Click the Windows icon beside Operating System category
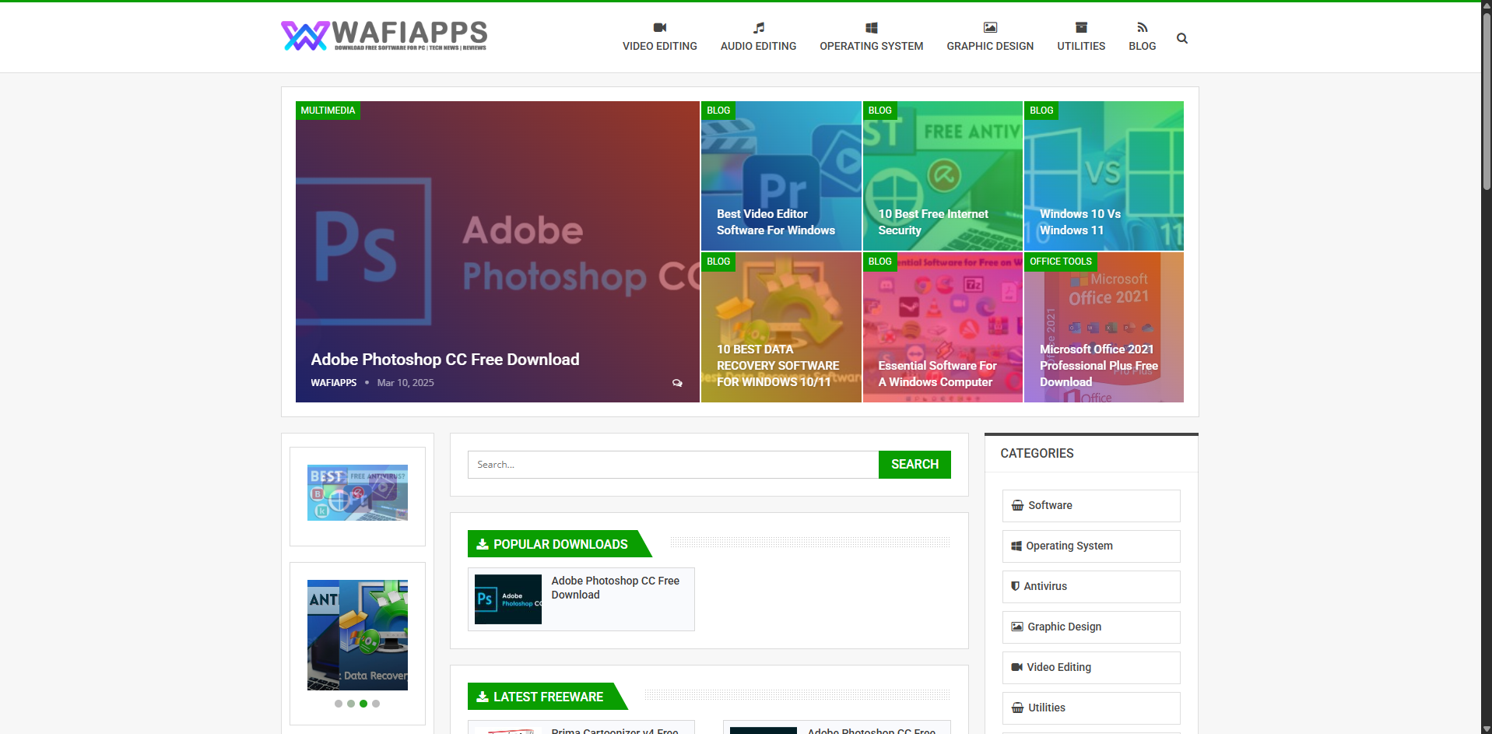Screen dimensions: 1492x734 coord(1016,546)
